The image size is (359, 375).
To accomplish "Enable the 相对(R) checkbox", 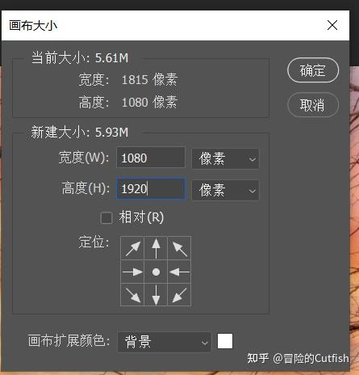I will click(x=106, y=218).
